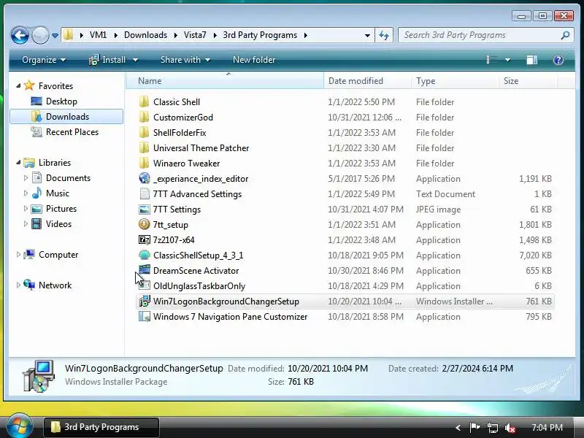Click Downloads in the address breadcrumb

point(145,35)
